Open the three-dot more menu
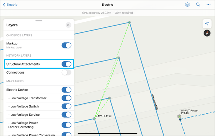 click(209, 5)
